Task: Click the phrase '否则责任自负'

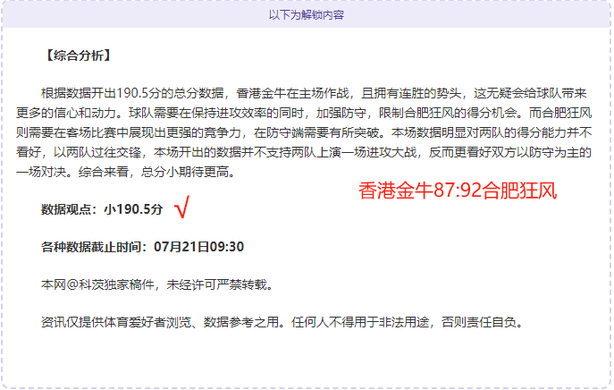Action: click(x=479, y=322)
